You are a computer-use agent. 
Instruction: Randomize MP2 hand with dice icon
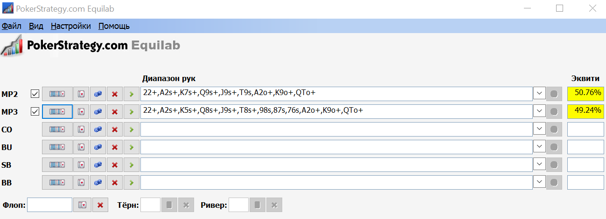[98, 94]
